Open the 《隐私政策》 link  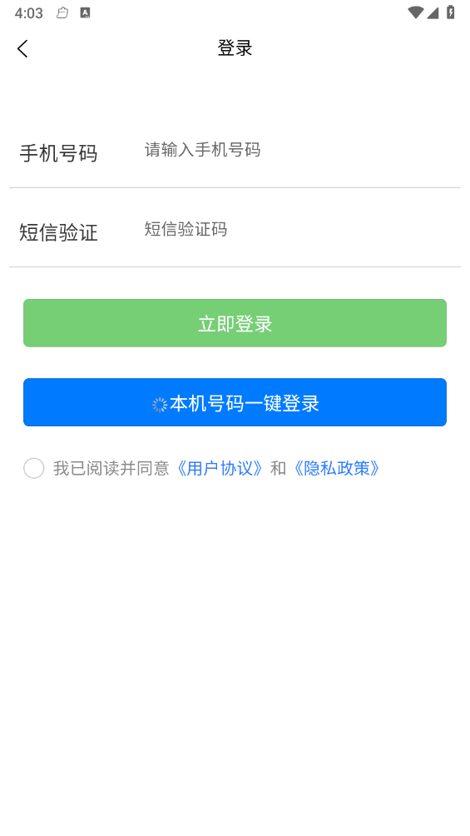pyautogui.click(x=337, y=469)
